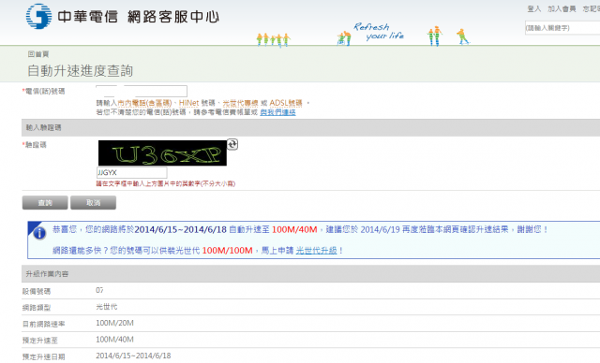This screenshot has height=363, width=600.
Task: Click the 自動升速進度查詢 page heading
Action: pyautogui.click(x=80, y=70)
